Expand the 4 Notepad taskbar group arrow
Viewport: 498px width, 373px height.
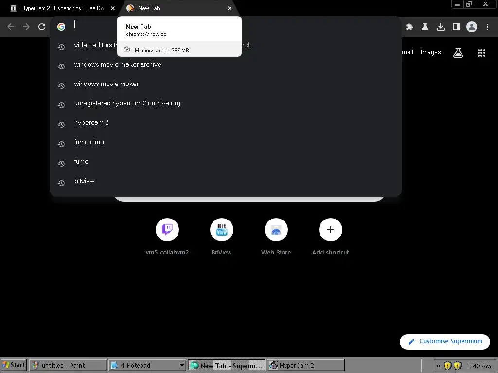pyautogui.click(x=182, y=365)
